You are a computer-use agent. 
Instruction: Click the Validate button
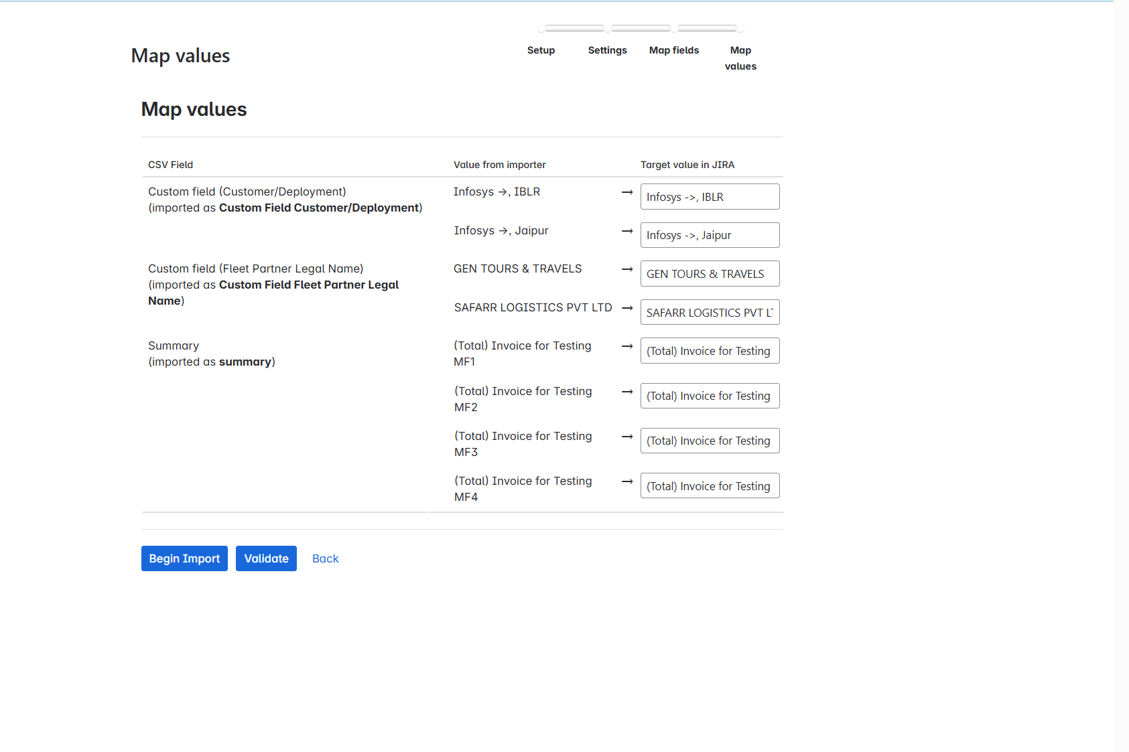[x=266, y=558]
